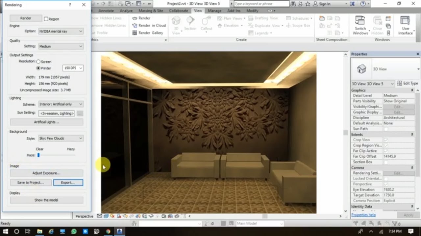Click the Sign In user icon
This screenshot has height=236, width=421.
coord(315,4)
